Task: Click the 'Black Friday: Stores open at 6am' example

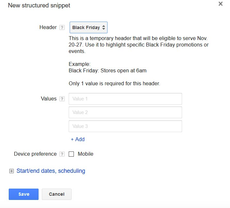Action: coord(108,71)
